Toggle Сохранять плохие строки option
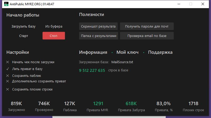The height and width of the screenshot is (118, 211). click(29, 89)
